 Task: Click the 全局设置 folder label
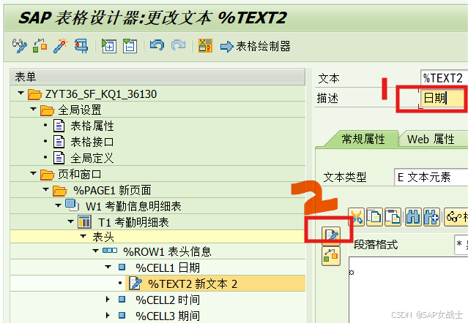point(80,110)
